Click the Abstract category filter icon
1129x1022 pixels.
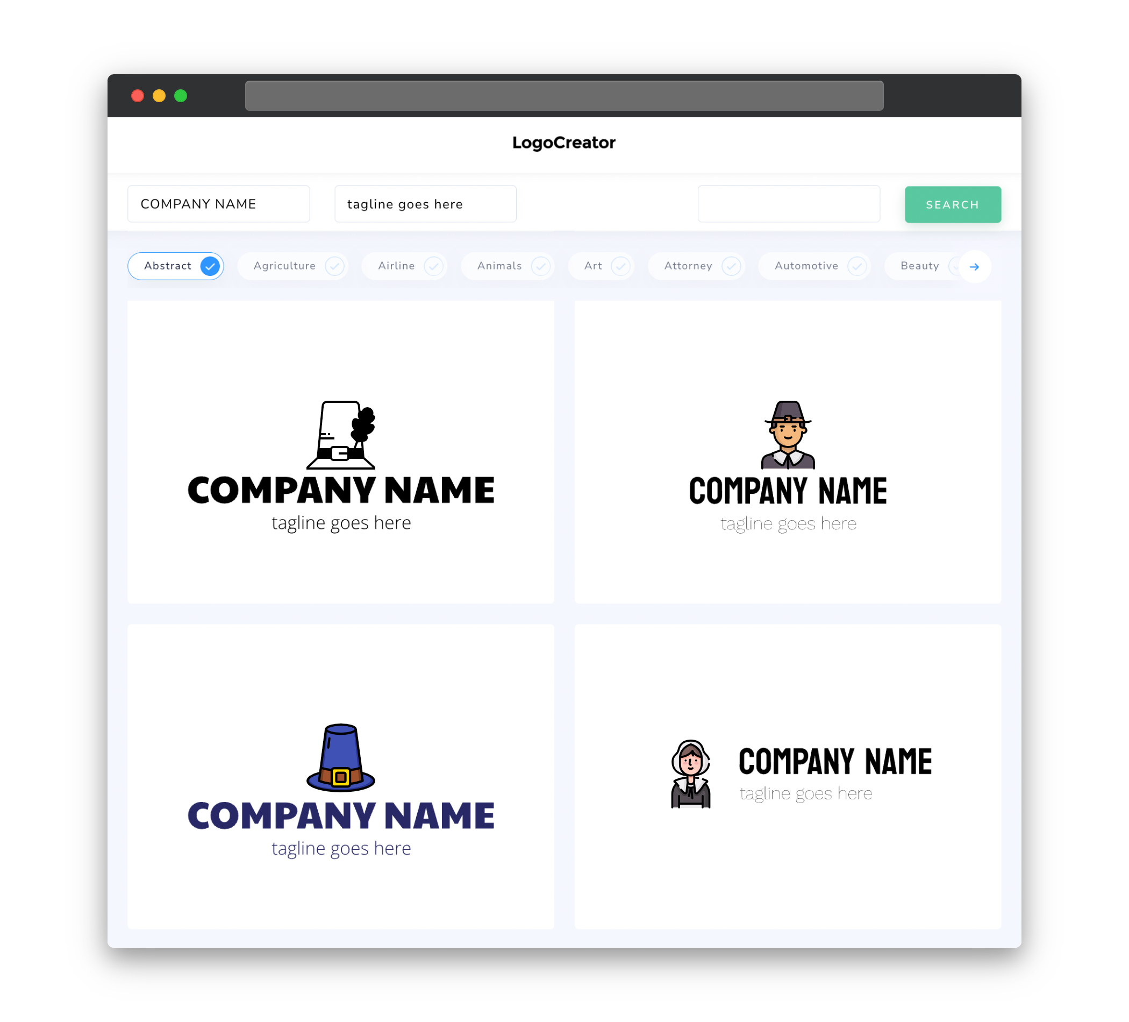point(210,266)
